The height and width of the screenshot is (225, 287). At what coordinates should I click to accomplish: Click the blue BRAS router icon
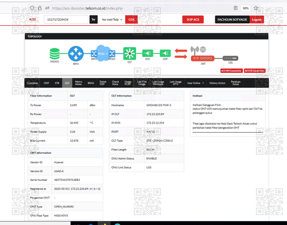(x=76, y=54)
